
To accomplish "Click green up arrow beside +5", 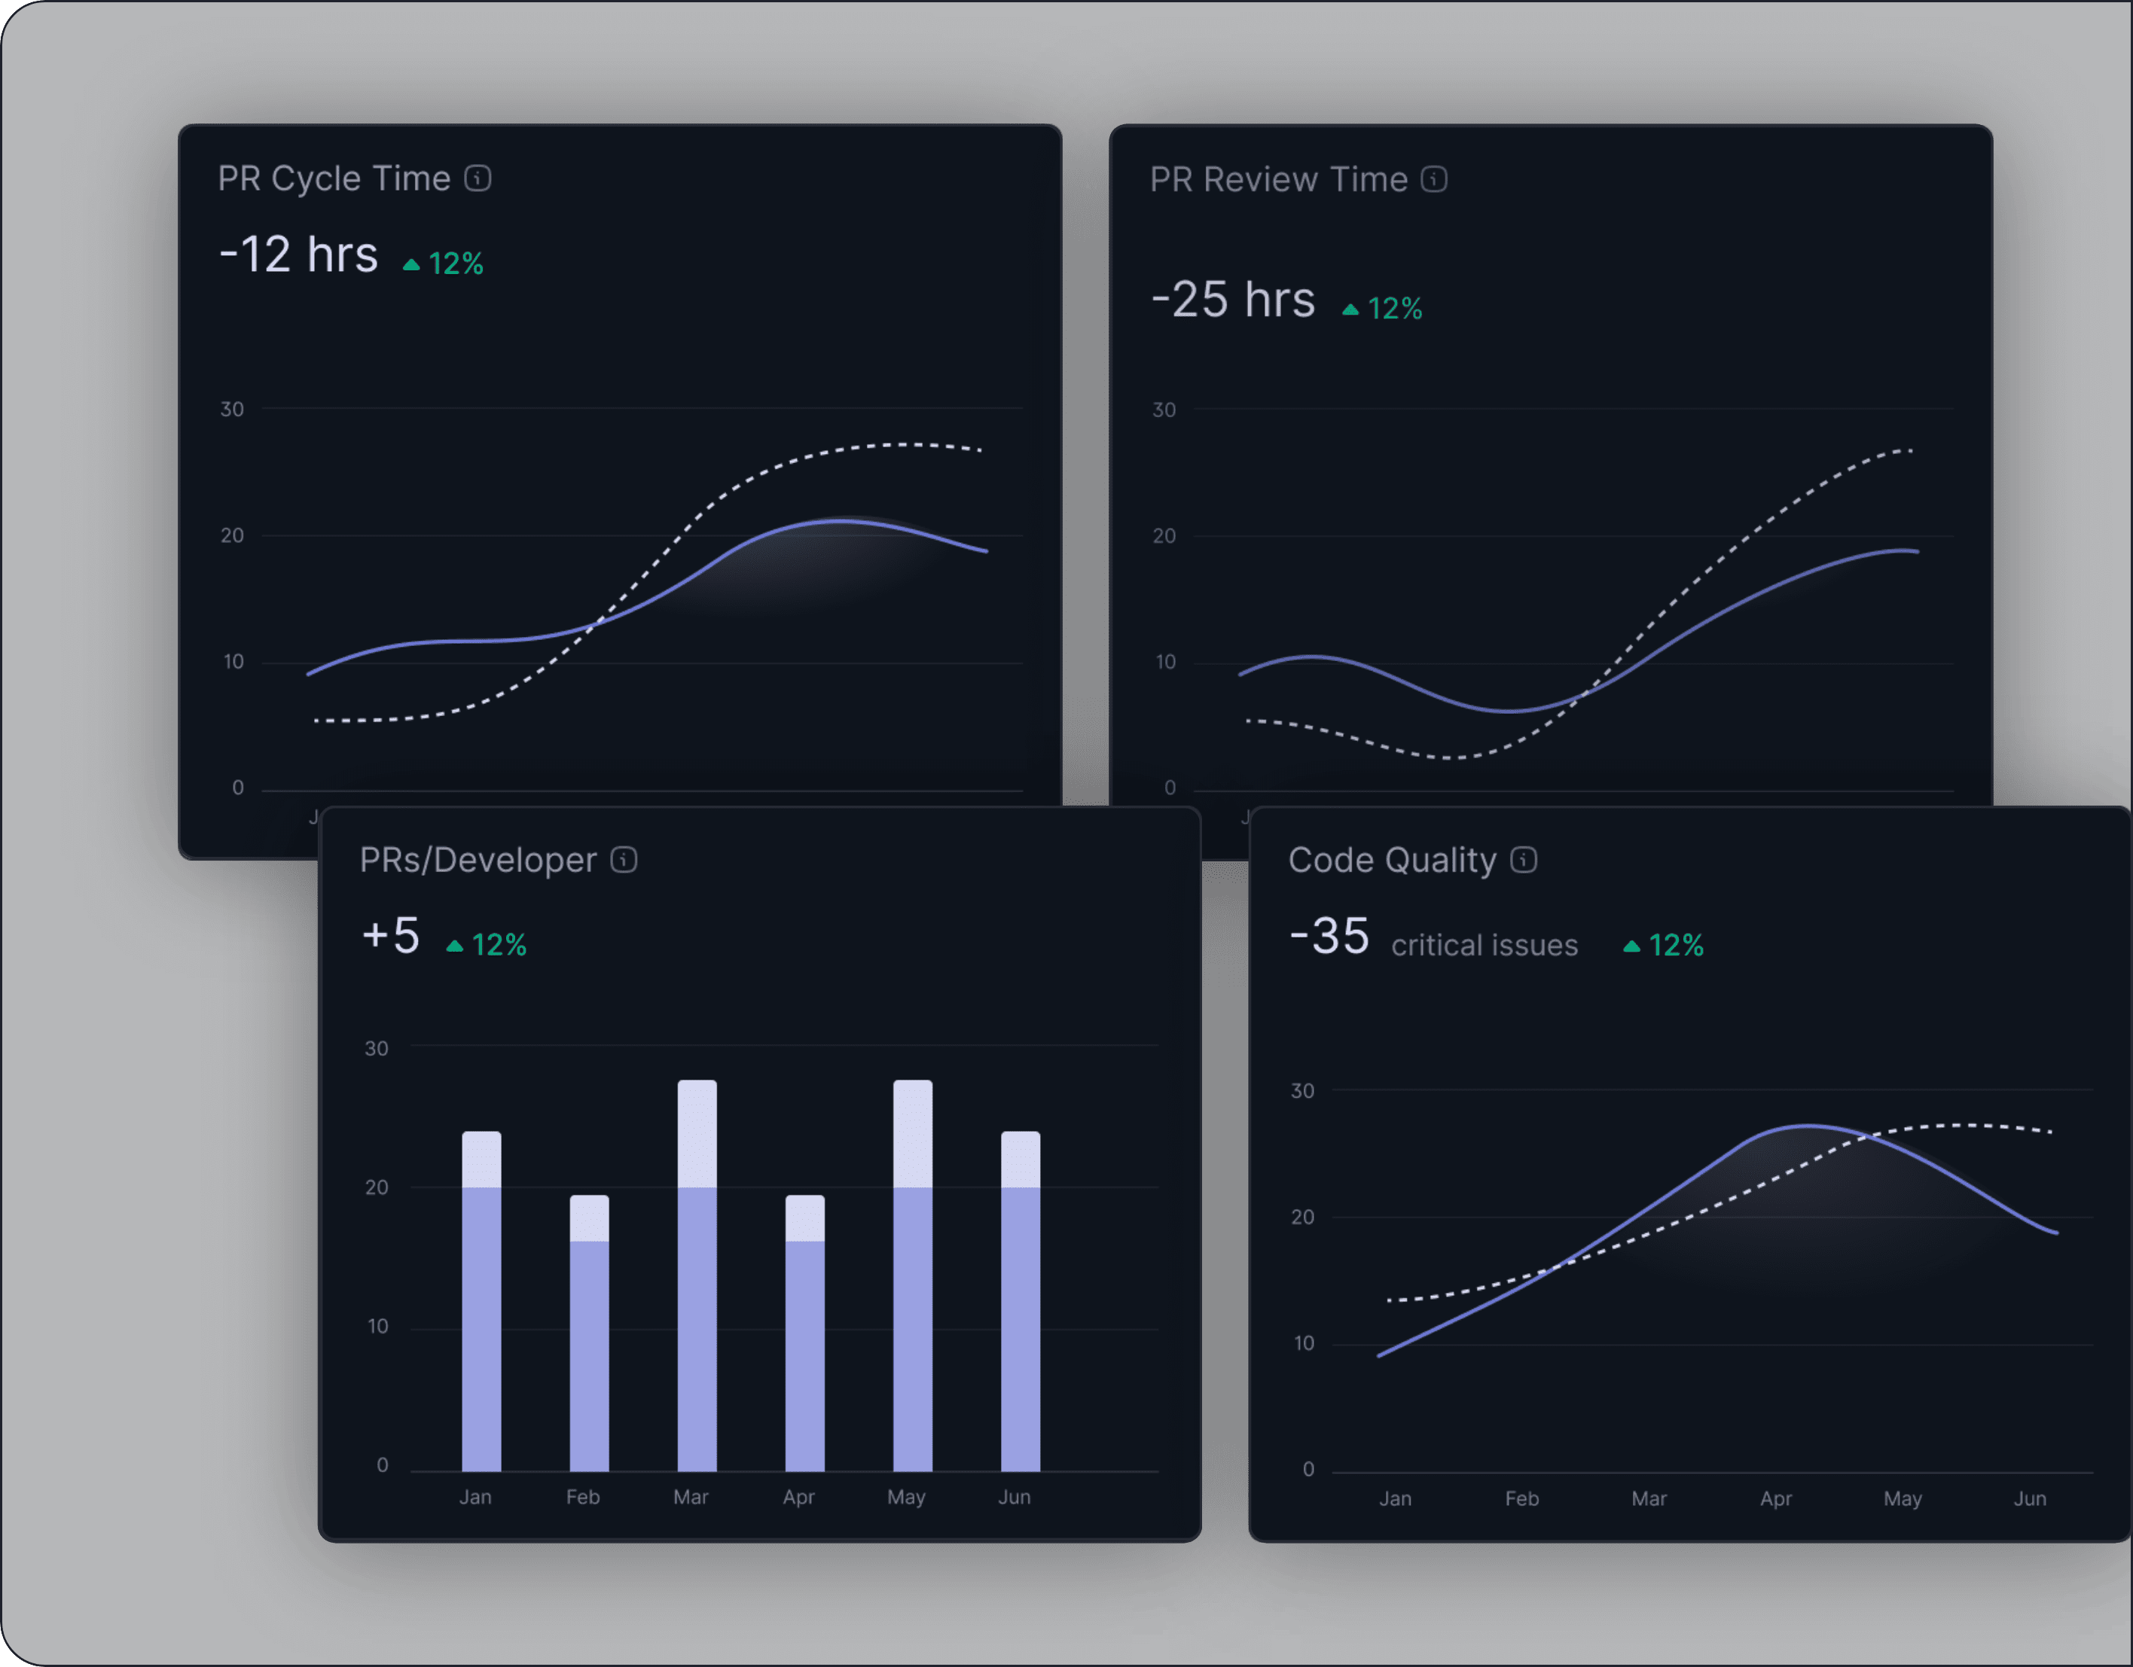I will pos(454,946).
